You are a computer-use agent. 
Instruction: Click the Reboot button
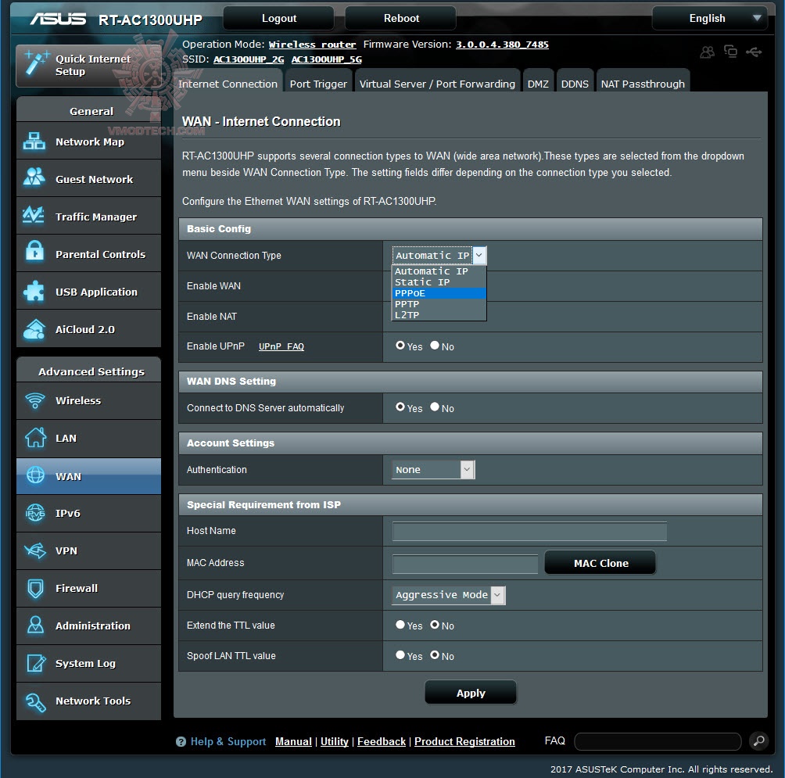(x=401, y=19)
